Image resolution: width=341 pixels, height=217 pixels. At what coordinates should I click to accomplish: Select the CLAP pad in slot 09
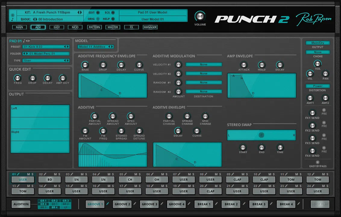point(237,179)
